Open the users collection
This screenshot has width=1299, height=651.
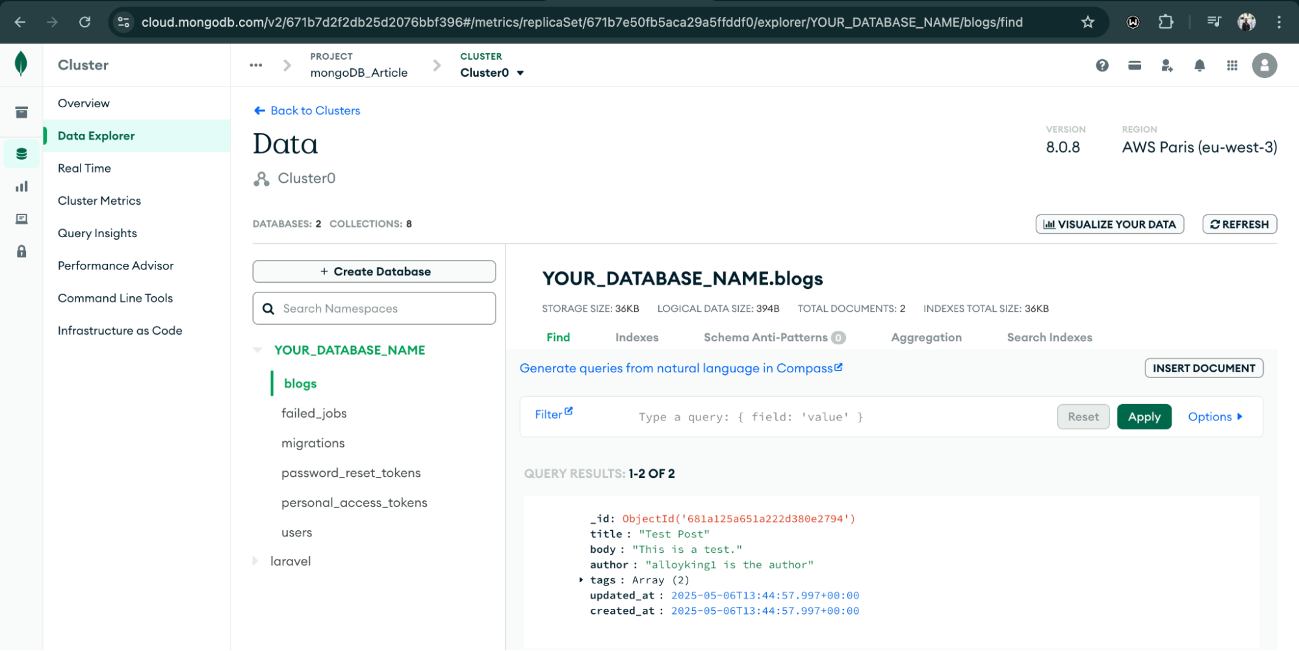tap(297, 533)
